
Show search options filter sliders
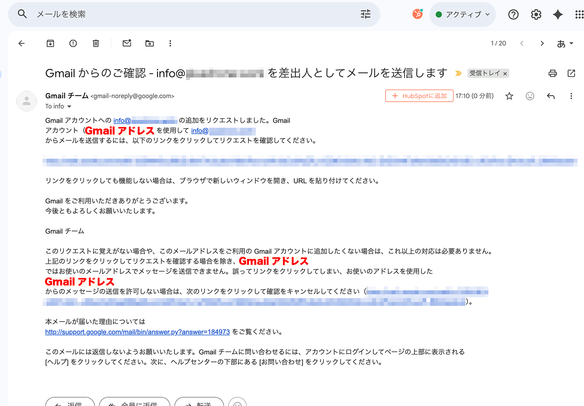pyautogui.click(x=365, y=14)
